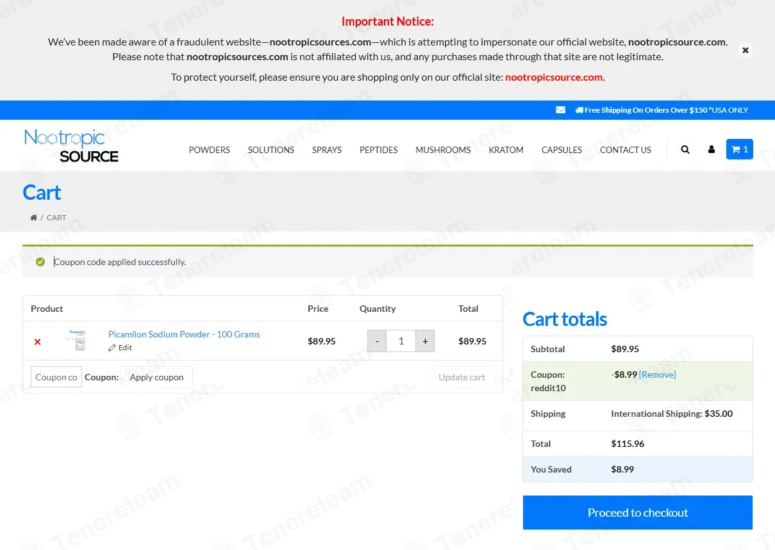Dismiss the Important Notice banner

(746, 50)
